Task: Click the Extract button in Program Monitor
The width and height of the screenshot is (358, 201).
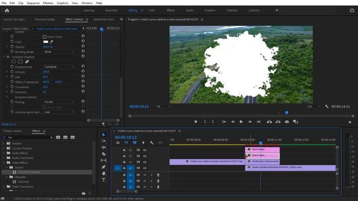Action: click(278, 122)
